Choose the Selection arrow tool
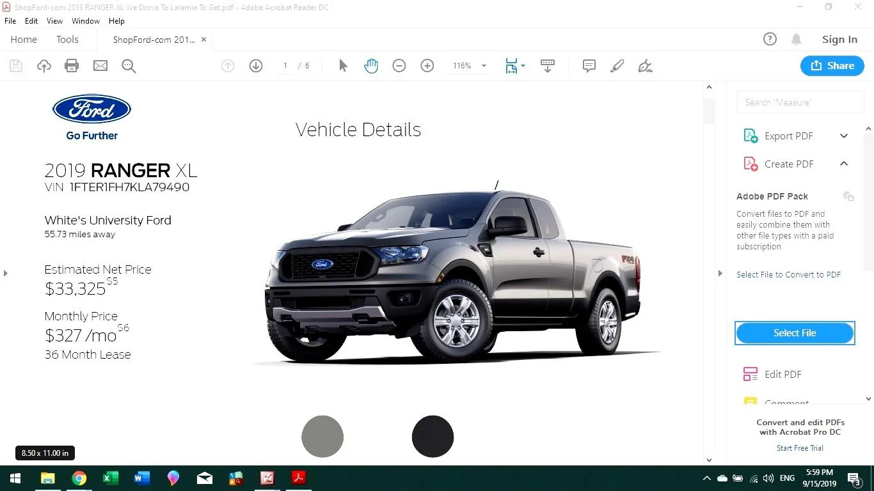Viewport: 874px width, 491px height. click(x=343, y=66)
